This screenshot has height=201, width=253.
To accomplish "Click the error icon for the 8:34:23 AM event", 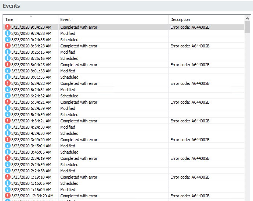I will (x=8, y=46).
